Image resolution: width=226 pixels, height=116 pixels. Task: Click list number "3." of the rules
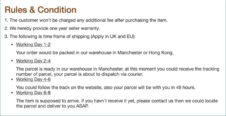click(6, 36)
